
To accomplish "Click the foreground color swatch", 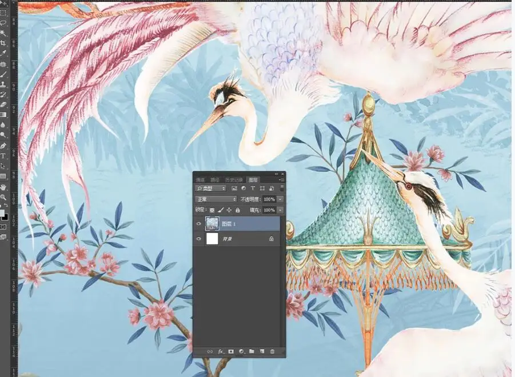I will pyautogui.click(x=2, y=213).
